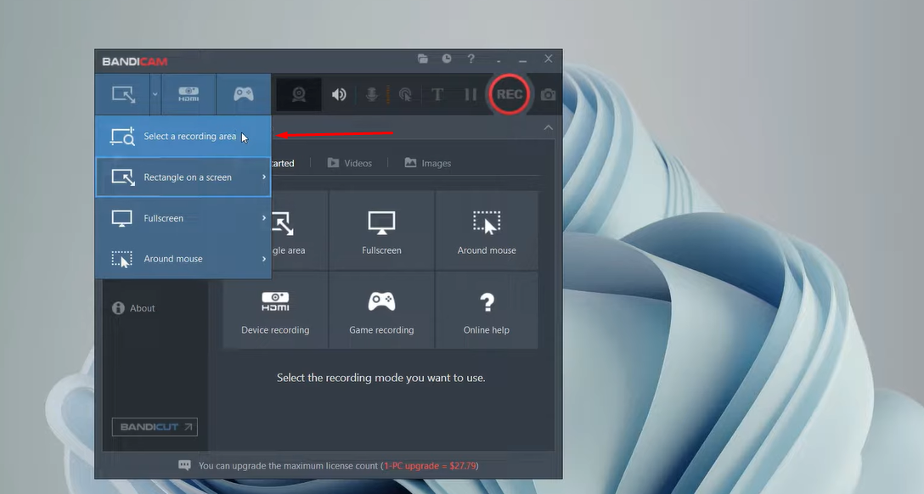The width and height of the screenshot is (924, 494).
Task: Toggle mouse click effect icon
Action: tap(405, 94)
